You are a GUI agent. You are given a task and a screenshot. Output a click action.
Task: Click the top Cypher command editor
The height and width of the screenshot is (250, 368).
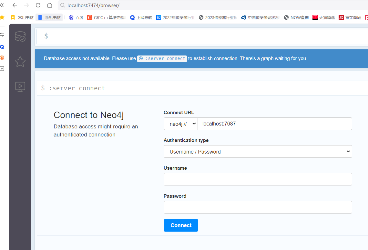202,36
